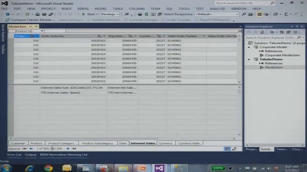The image size is (307, 172).
Task: Select Model.bim file in Solution Explorer
Action: point(274,67)
